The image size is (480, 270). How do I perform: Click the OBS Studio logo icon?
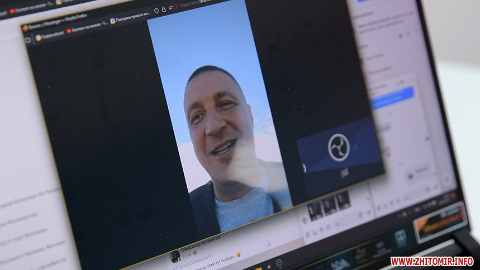pos(338,148)
